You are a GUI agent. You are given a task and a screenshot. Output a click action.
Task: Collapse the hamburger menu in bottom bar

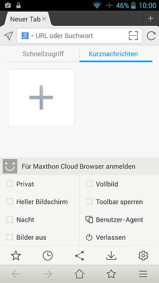coord(143,274)
